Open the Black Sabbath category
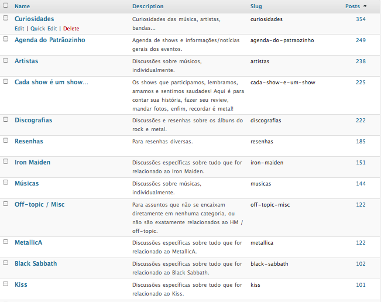Image resolution: width=381 pixels, height=302 pixels. [36, 263]
